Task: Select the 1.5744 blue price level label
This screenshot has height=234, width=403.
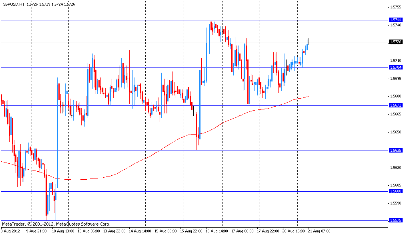Action: coord(395,20)
